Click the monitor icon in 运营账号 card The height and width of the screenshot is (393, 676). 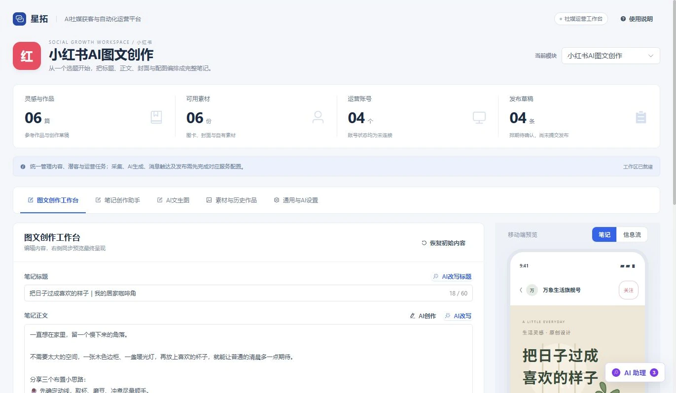[479, 117]
